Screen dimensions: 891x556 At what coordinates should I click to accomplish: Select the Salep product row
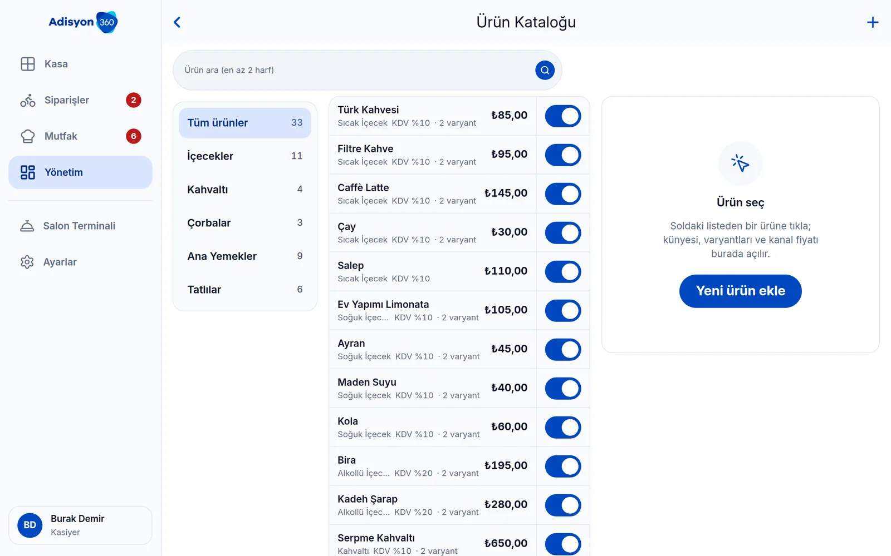pos(433,272)
